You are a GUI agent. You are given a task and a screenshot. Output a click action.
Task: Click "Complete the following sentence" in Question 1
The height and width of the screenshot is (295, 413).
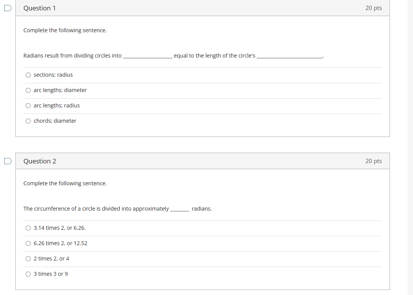65,30
